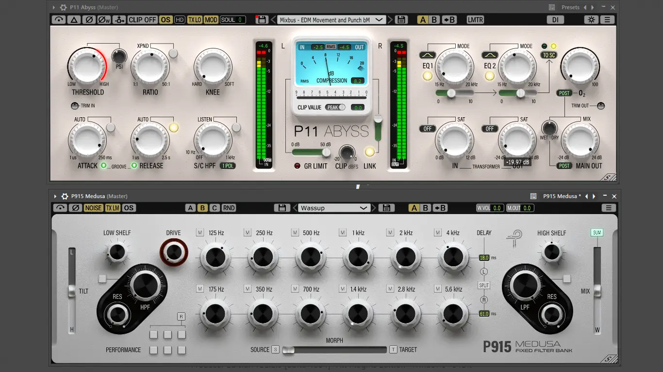Screen dimensions: 663x372
Task: Click the Medusa SPLIT delay button
Action: coord(484,286)
